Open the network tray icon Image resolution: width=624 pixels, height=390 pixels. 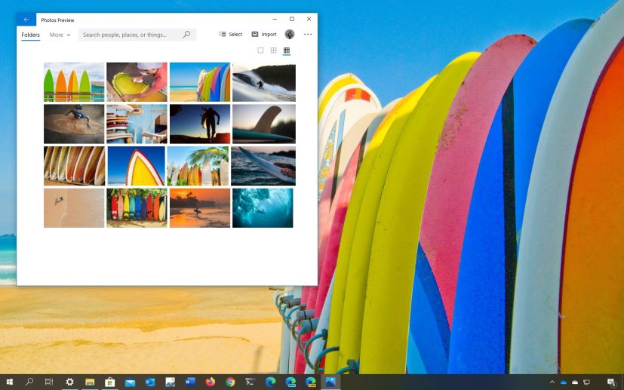(586, 382)
